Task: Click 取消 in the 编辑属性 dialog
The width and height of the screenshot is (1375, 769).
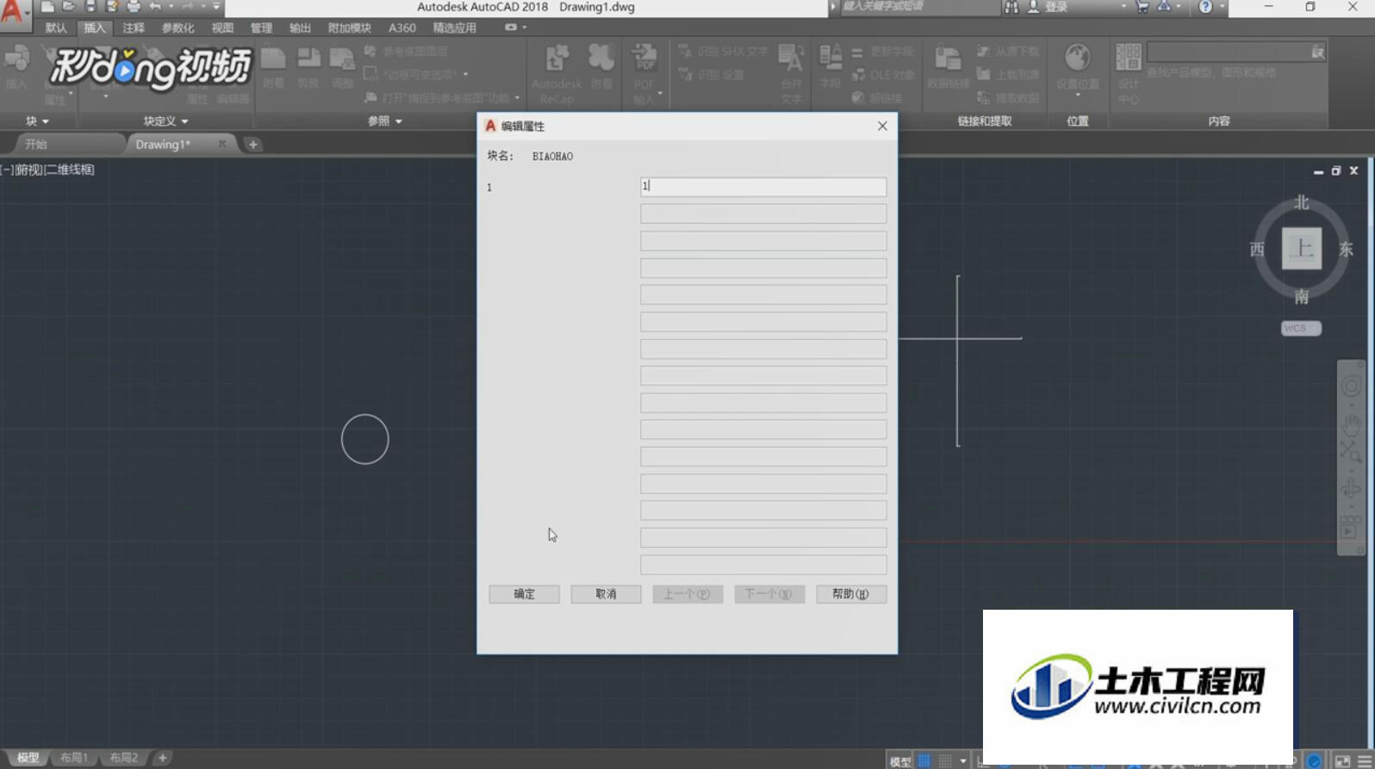Action: (x=606, y=594)
